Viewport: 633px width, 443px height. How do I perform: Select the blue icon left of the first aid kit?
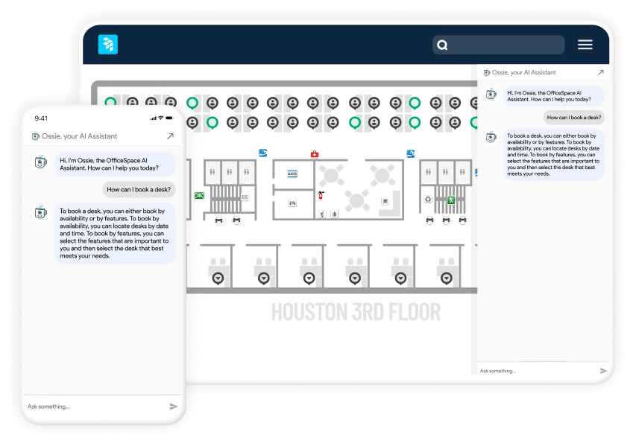coord(262,153)
